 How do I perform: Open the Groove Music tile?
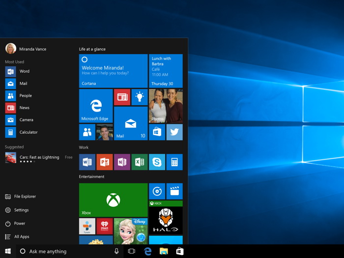pyautogui.click(x=157, y=191)
